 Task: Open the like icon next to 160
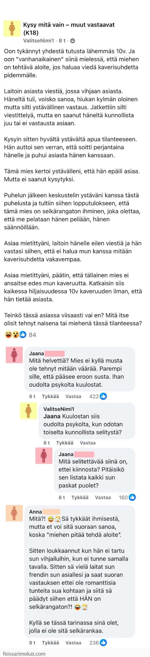pos(132,497)
